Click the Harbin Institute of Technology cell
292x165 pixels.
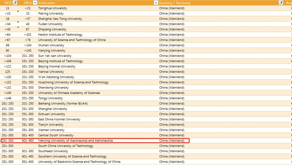point(61,35)
